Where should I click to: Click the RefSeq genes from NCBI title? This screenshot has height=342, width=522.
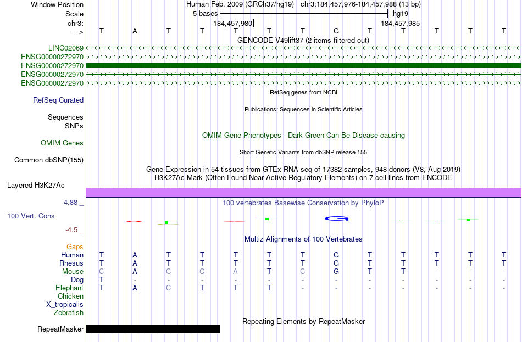coord(303,92)
